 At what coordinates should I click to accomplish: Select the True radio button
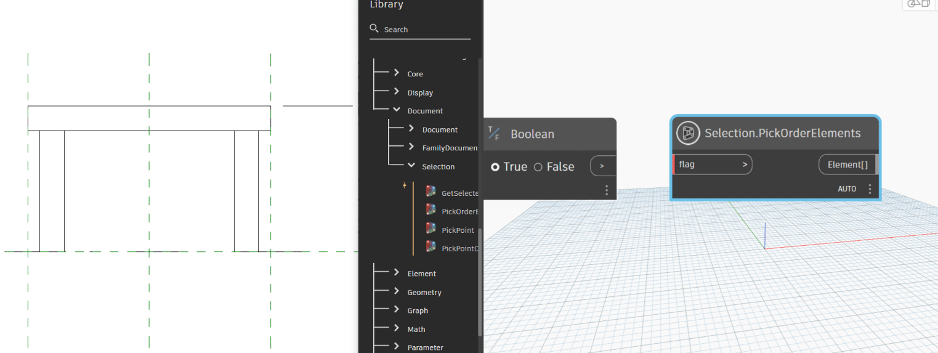(x=495, y=167)
